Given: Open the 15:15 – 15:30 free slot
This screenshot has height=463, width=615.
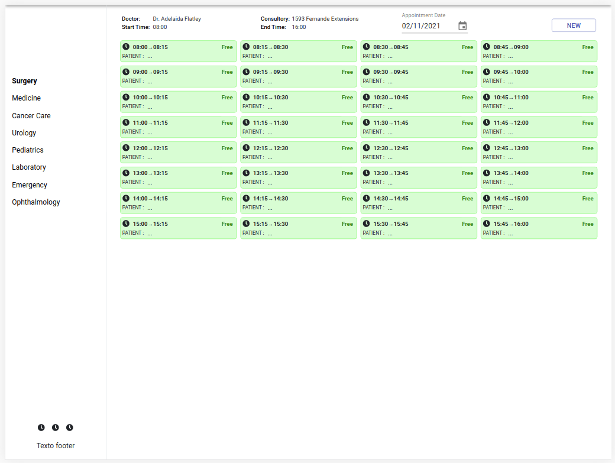Looking at the screenshot, I should tap(299, 228).
